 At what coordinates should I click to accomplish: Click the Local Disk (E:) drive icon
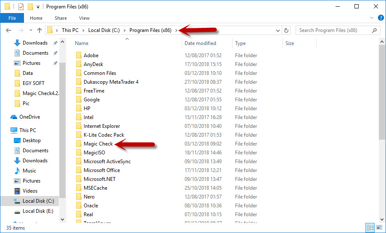[17, 211]
